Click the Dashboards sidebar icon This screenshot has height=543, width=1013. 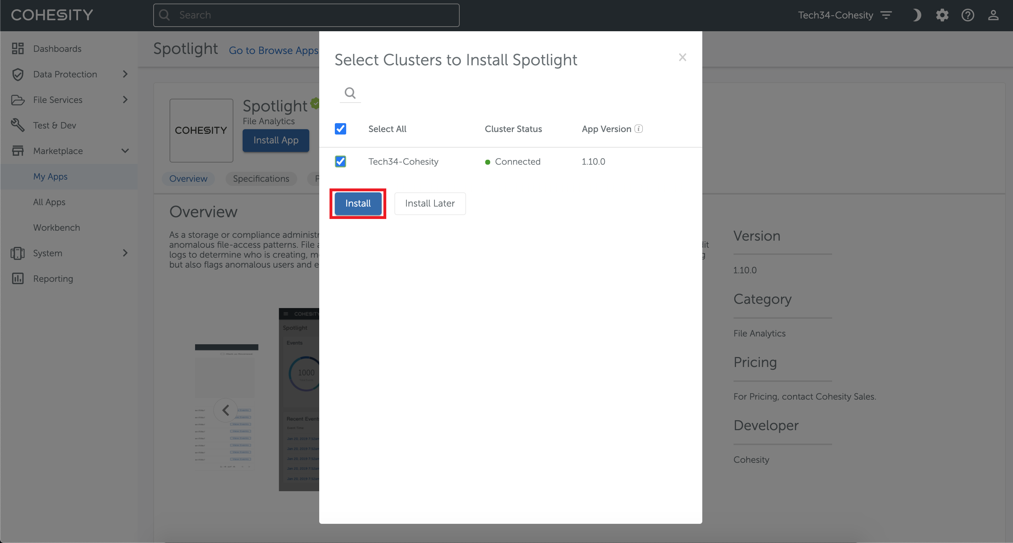click(x=18, y=48)
